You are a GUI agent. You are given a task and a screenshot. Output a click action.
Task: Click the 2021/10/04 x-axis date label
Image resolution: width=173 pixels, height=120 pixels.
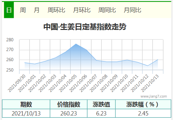(58, 83)
